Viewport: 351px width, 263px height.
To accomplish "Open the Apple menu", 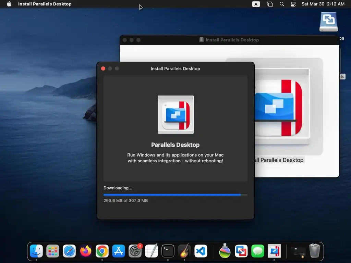I will pyautogui.click(x=9, y=4).
